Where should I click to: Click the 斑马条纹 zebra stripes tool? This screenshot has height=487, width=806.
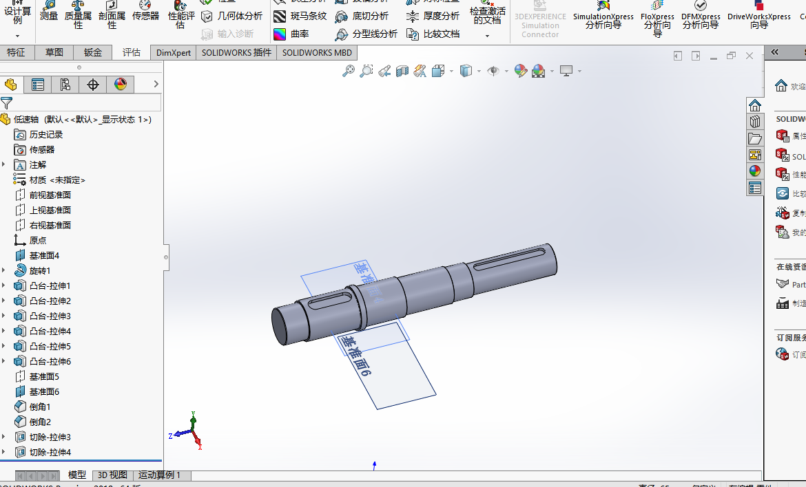click(x=300, y=16)
